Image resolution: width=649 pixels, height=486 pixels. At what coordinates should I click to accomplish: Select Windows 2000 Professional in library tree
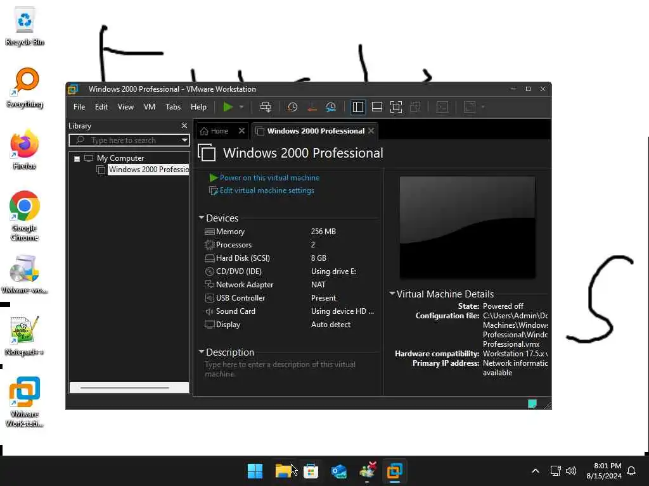coord(148,170)
